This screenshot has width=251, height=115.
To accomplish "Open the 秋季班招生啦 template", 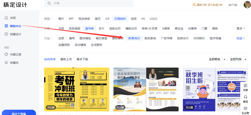I will click(x=215, y=90).
